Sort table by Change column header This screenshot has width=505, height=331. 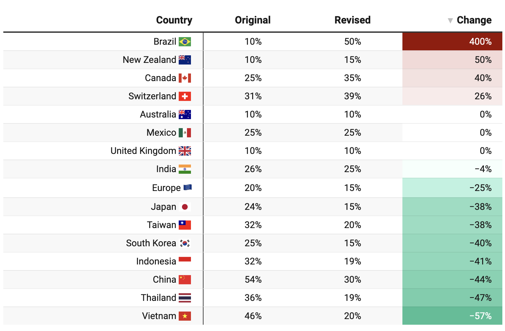point(474,20)
